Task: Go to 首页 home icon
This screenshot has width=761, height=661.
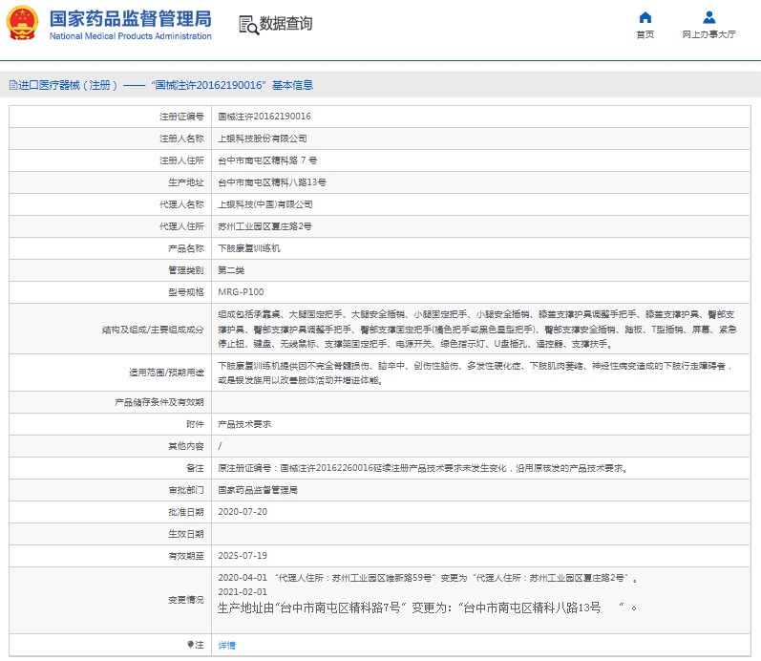Action: pos(645,17)
